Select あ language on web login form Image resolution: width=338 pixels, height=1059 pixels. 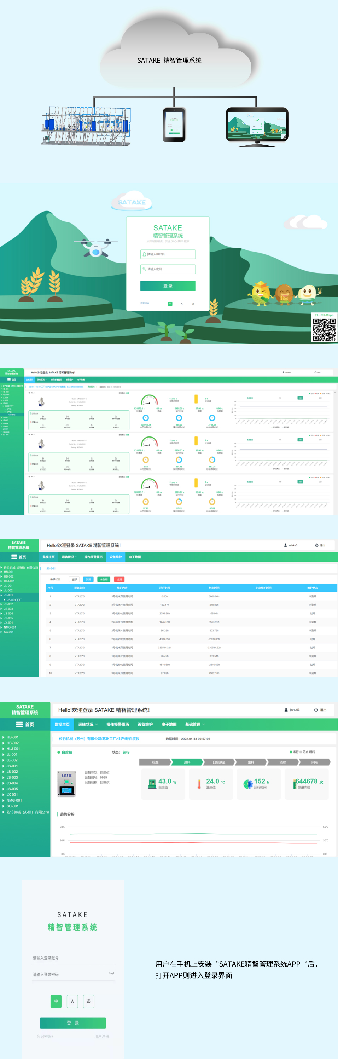pyautogui.click(x=193, y=304)
